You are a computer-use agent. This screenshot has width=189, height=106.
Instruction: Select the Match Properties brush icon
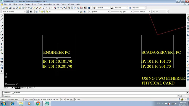click(37, 8)
